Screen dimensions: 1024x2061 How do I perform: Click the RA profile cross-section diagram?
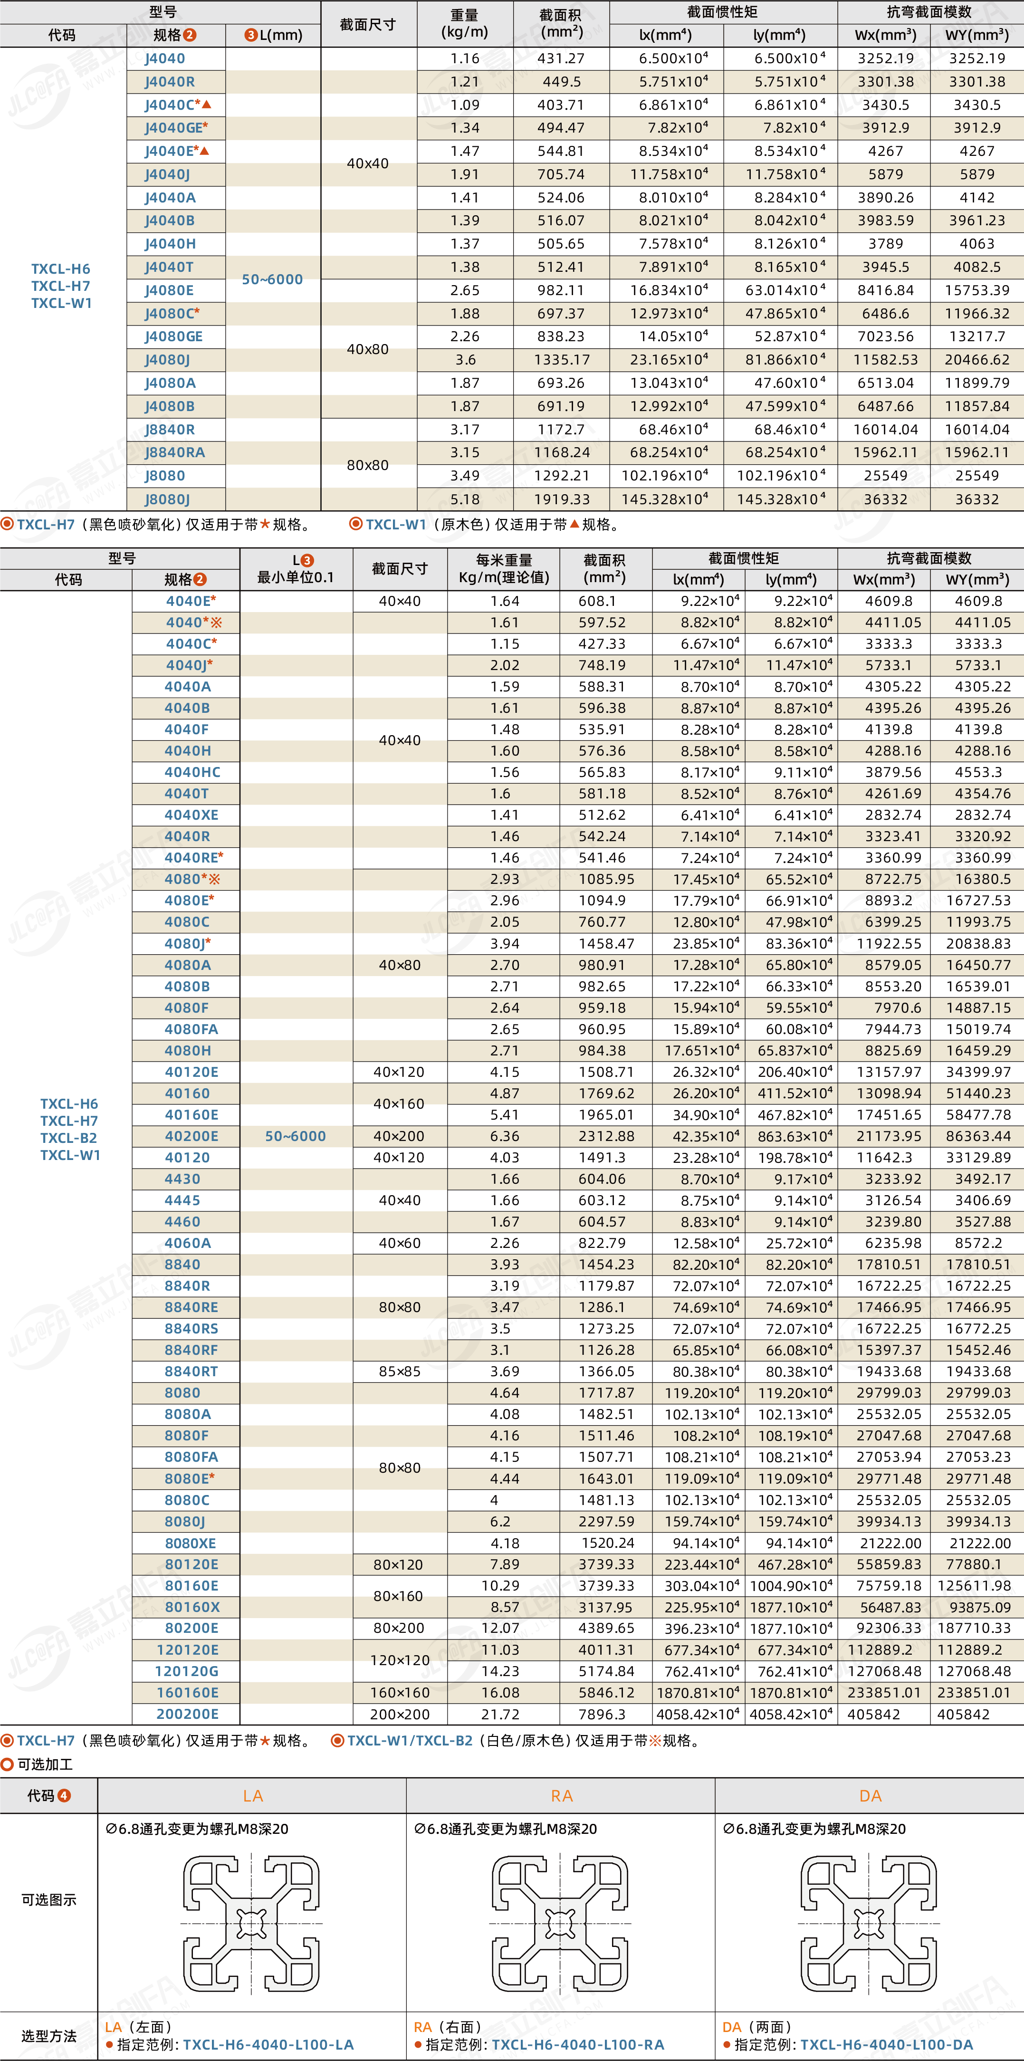pyautogui.click(x=560, y=1924)
